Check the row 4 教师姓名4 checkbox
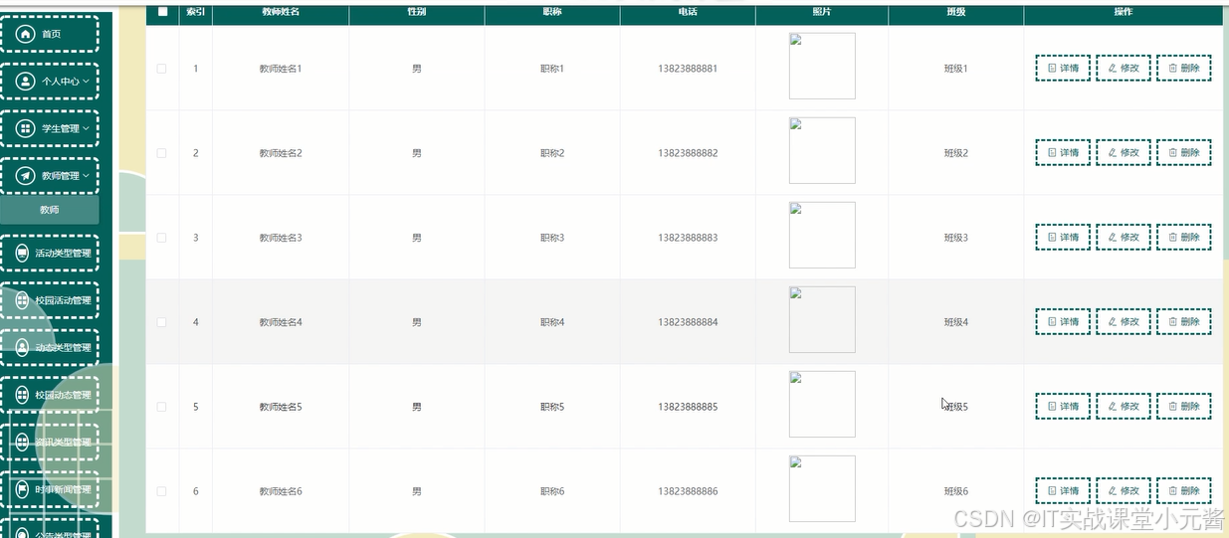The height and width of the screenshot is (538, 1229). coord(162,322)
